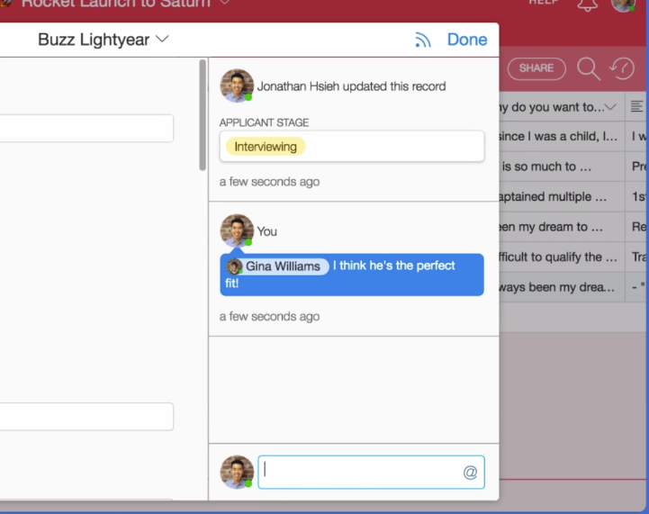Screen dimensions: 649x514
Task: Click cell 'since I was a child, I...'
Action: 562,136
